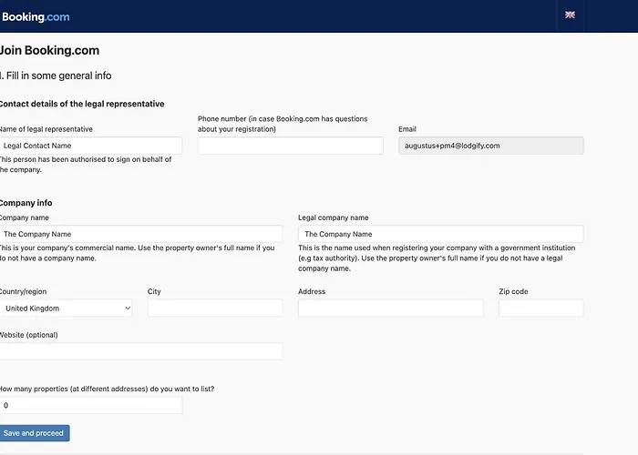Click the 'How many properties' question label

point(107,389)
